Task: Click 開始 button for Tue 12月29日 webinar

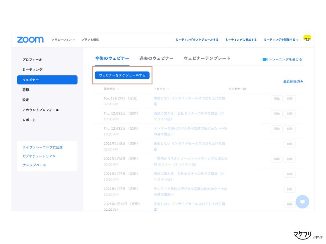Action: [277, 99]
